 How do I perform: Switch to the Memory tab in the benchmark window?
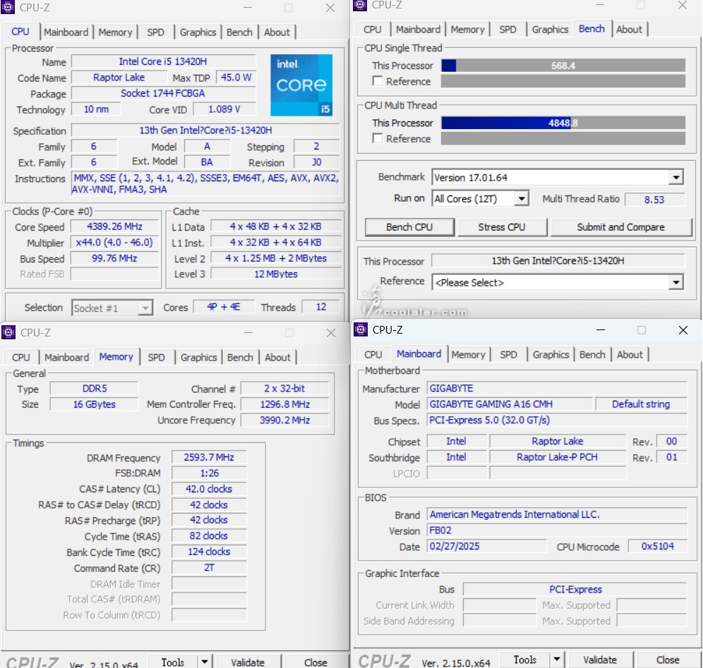click(x=468, y=30)
